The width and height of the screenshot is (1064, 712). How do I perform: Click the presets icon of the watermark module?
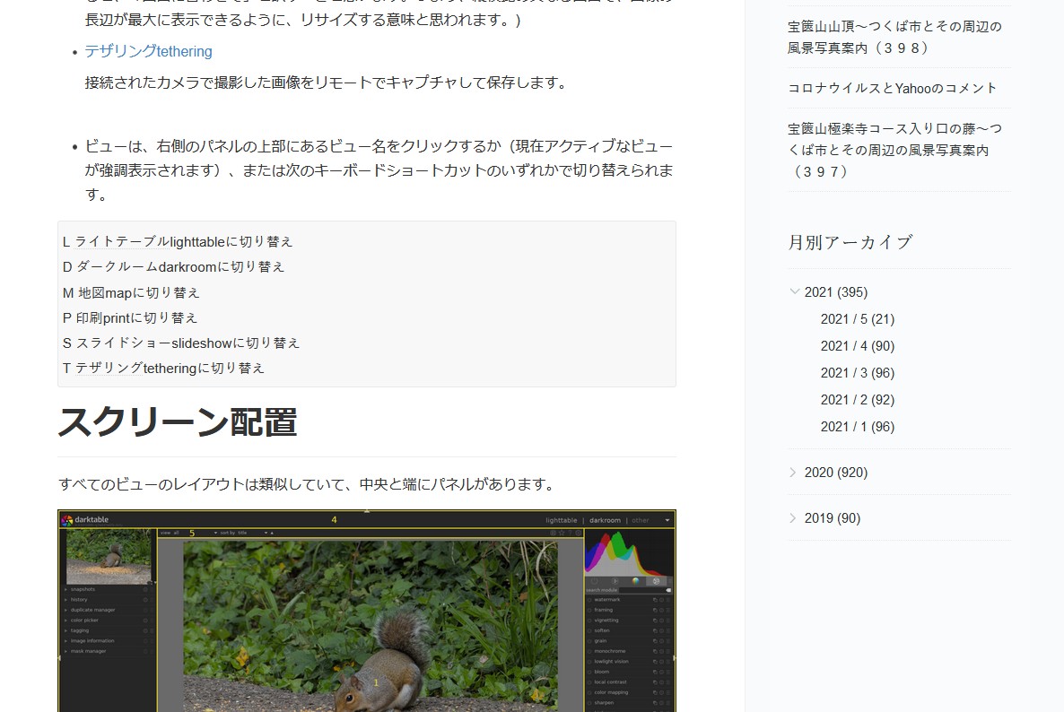pos(667,600)
